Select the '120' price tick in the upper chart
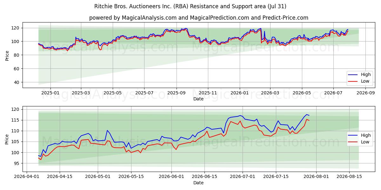This screenshot has width=381, height=190. tap(16, 28)
